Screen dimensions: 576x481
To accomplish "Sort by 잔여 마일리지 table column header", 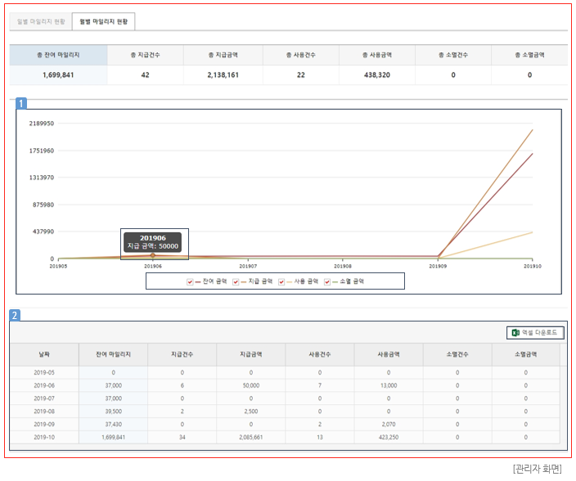I will coord(113,354).
